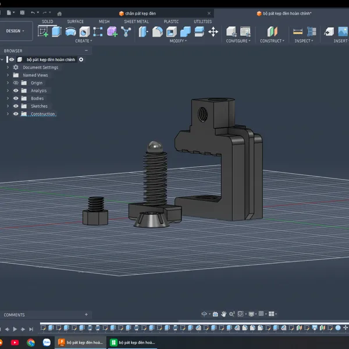
Task: Toggle visibility of the root component
Action: [x=12, y=59]
